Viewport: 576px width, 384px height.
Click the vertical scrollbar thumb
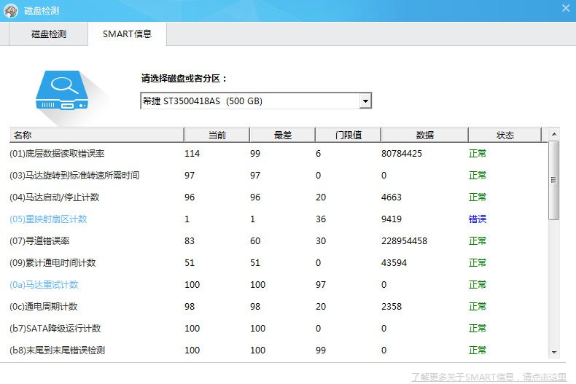(x=554, y=180)
